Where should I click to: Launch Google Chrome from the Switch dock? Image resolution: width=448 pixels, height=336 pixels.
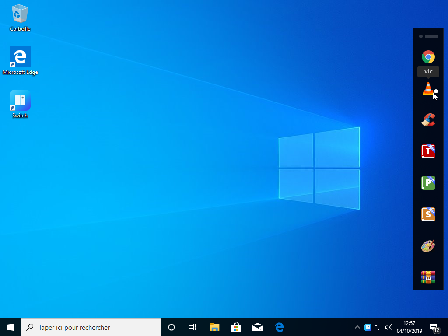pyautogui.click(x=428, y=57)
